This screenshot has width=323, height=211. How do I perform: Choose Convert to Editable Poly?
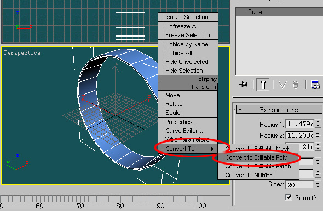(x=256, y=157)
